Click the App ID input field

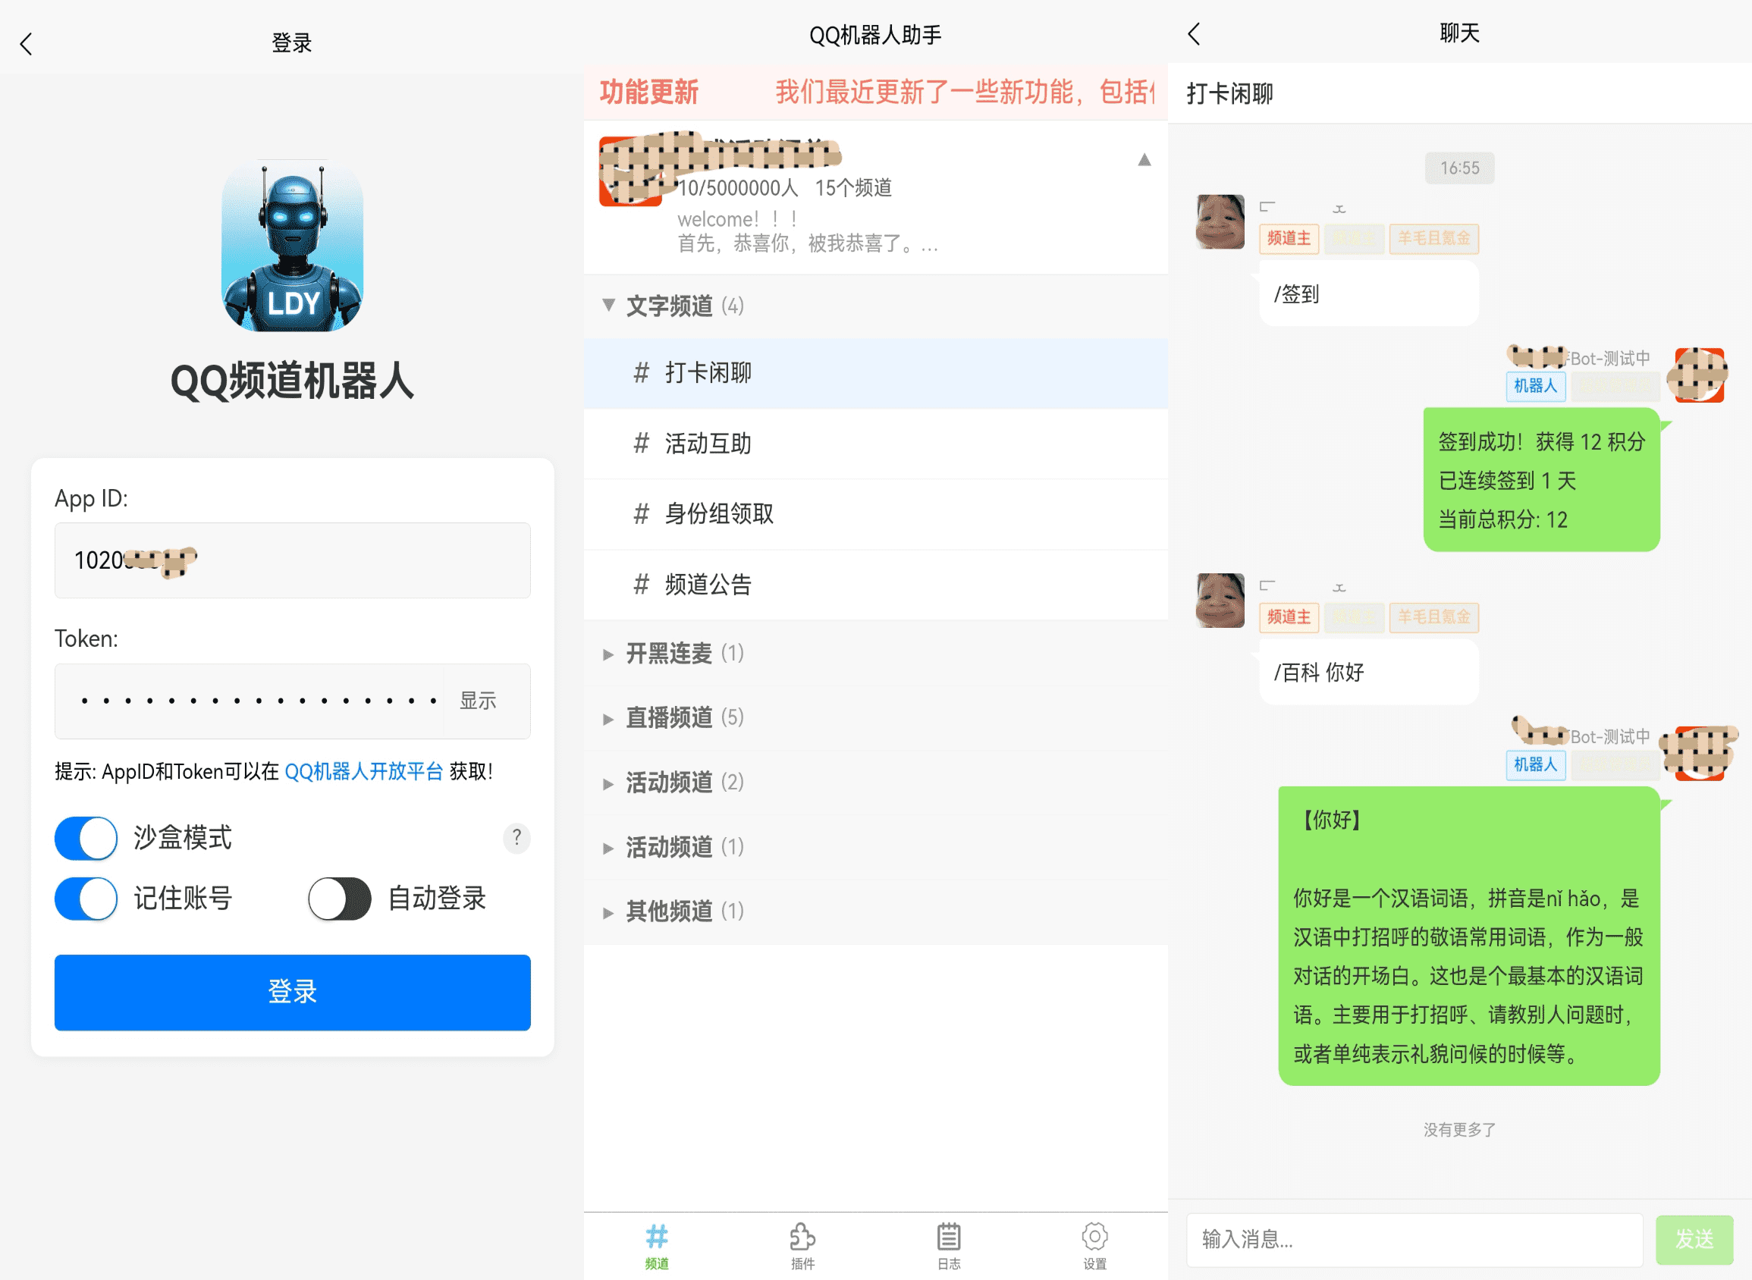pyautogui.click(x=292, y=560)
